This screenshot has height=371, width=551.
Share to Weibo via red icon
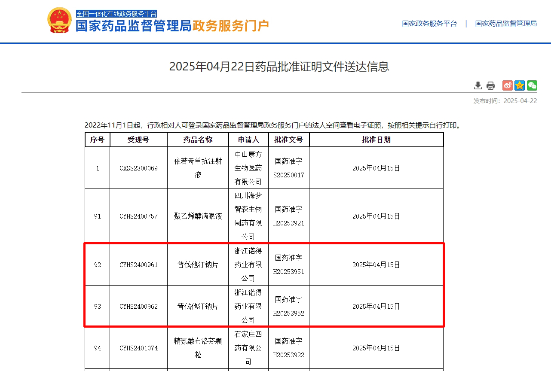coord(508,85)
